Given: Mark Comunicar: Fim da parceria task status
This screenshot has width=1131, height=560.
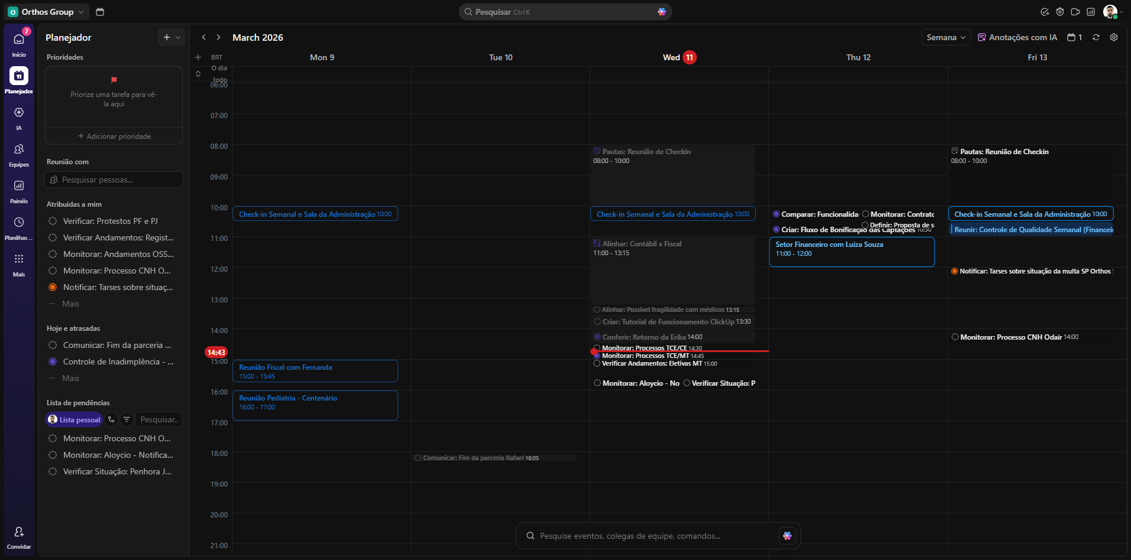Looking at the screenshot, I should click(53, 345).
